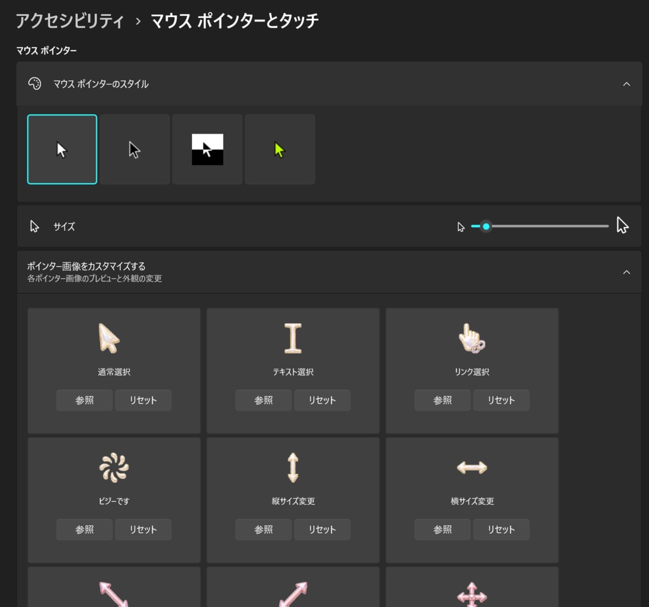Click リセット under リンク選択
This screenshot has height=607, width=649.
click(x=501, y=400)
